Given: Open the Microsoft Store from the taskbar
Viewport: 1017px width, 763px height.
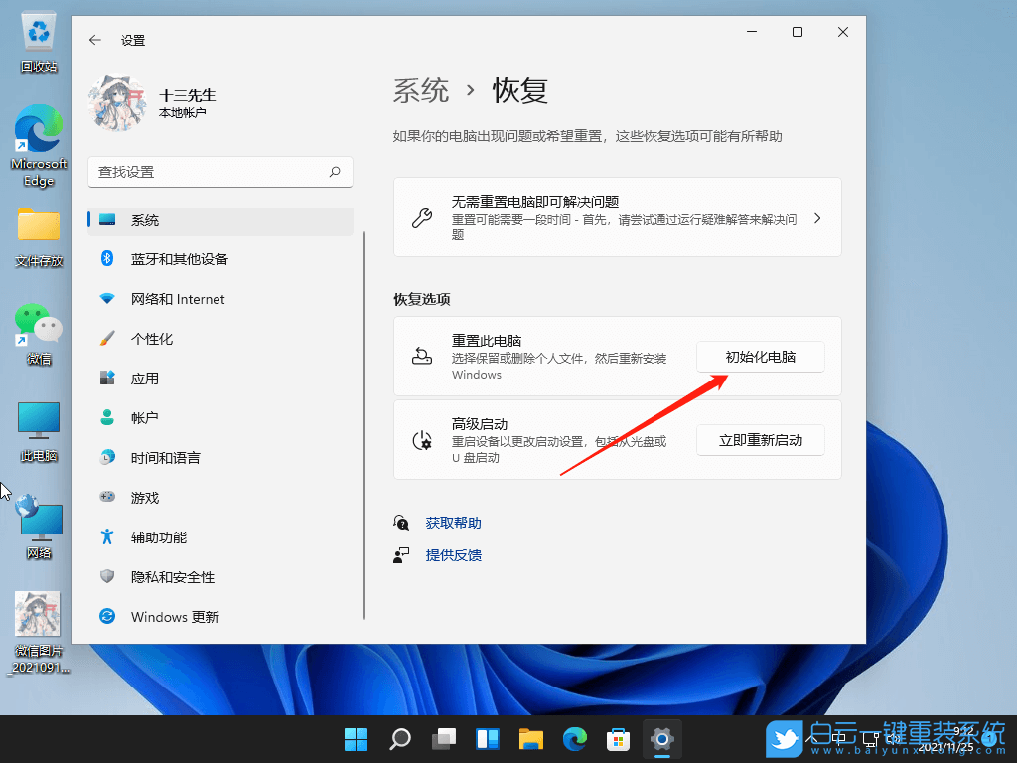Looking at the screenshot, I should (618, 739).
